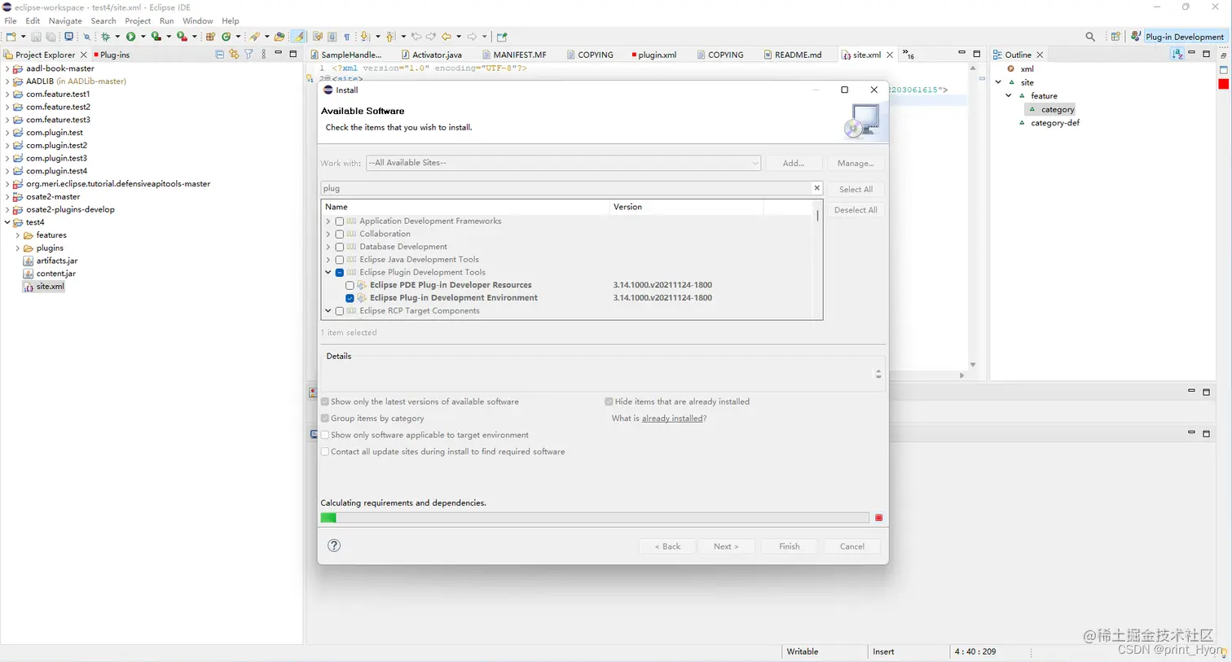Click the Pin Editor icon in toolbar

pyautogui.click(x=502, y=37)
